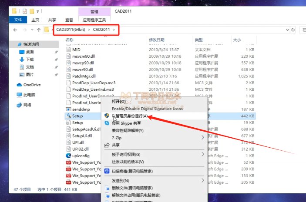Click the Tencent shield icon beside 扫描病毒
Screen dimensions: 306x202
point(107,171)
